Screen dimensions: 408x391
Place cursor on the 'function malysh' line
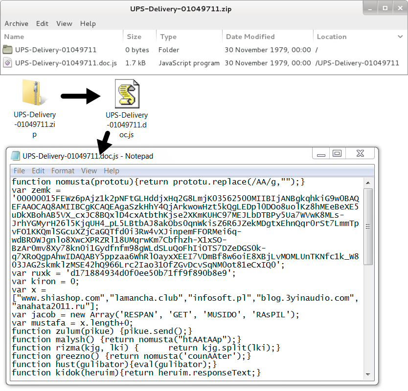coord(126,340)
